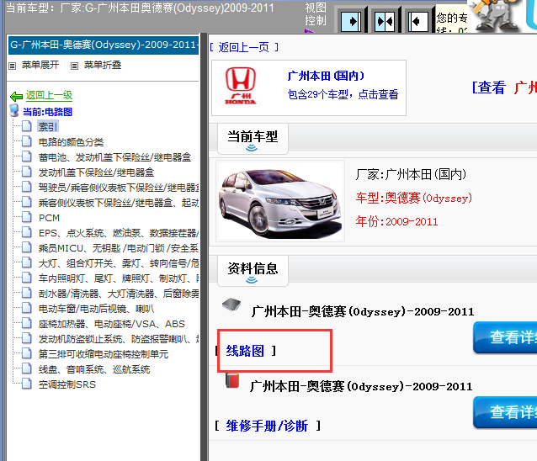The height and width of the screenshot is (461, 537).
Task: Select PCM tree item
Action: point(49,218)
